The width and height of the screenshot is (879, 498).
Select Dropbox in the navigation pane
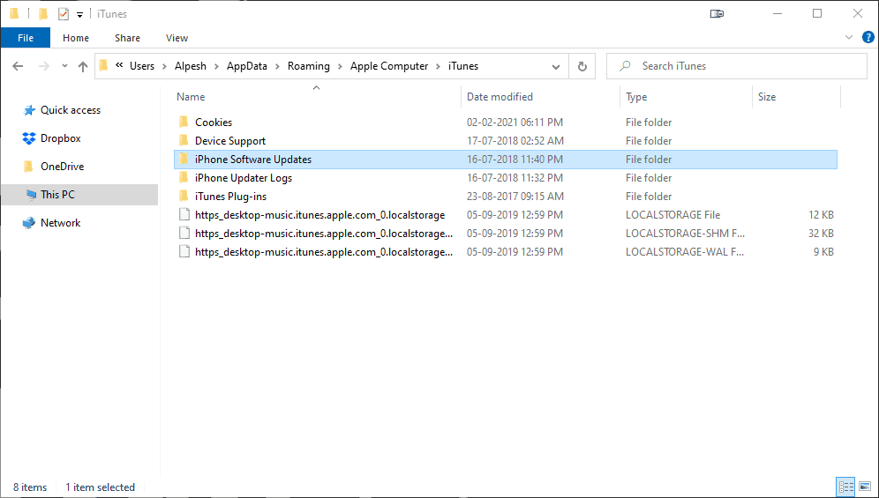61,138
